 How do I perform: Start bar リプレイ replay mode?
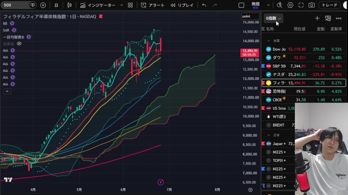tap(182, 5)
